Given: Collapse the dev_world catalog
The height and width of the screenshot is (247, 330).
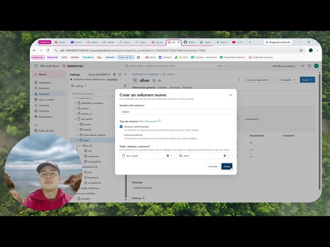Looking at the screenshot, I should click(x=75, y=119).
